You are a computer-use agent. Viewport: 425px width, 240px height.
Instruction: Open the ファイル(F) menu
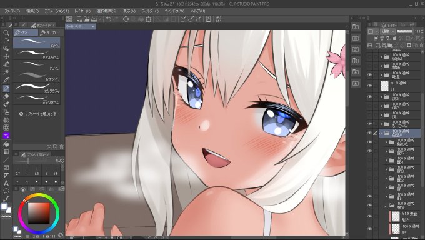(12, 11)
